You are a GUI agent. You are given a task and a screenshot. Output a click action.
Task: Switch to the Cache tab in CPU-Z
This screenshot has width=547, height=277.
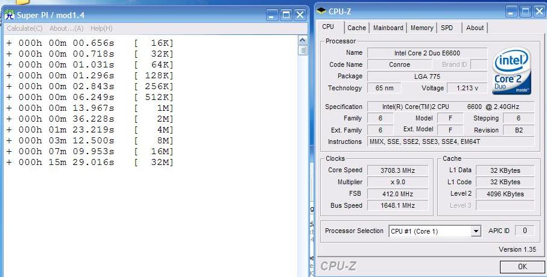[x=356, y=28]
